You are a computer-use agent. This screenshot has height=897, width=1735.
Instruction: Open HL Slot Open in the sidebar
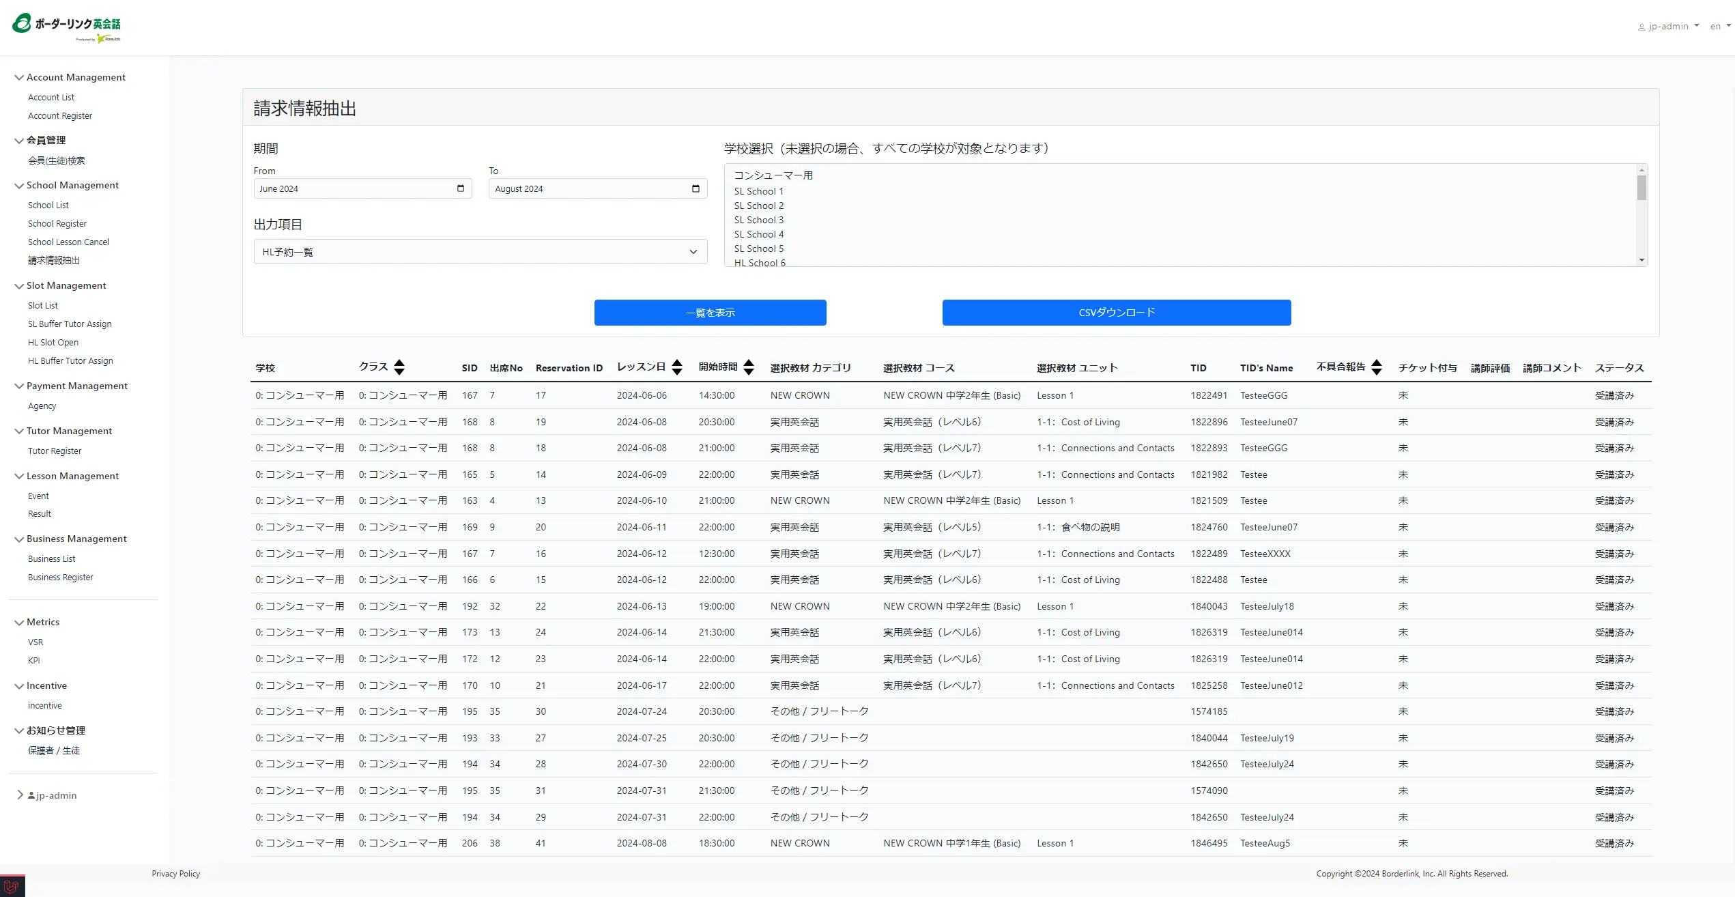[x=53, y=343]
